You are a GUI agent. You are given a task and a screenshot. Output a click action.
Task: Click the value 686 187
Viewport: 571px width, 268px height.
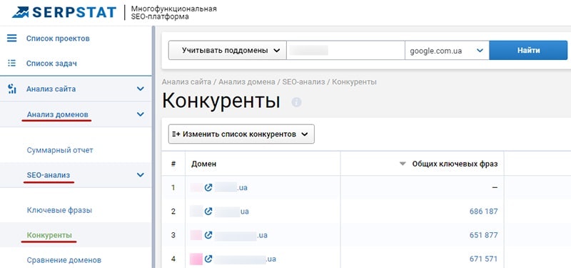click(484, 211)
